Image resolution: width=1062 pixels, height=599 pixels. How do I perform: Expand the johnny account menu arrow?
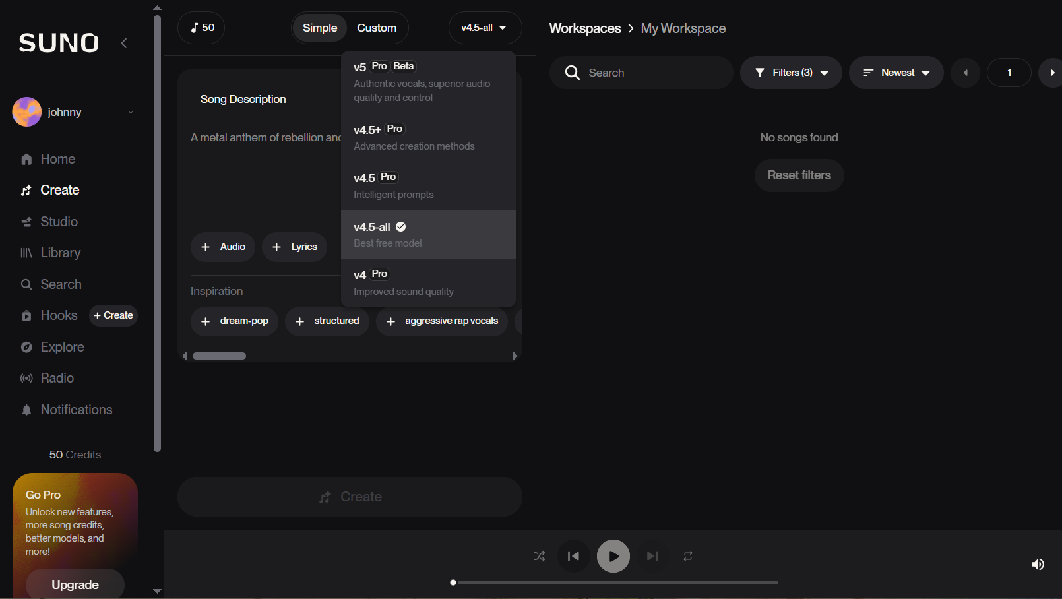(131, 112)
